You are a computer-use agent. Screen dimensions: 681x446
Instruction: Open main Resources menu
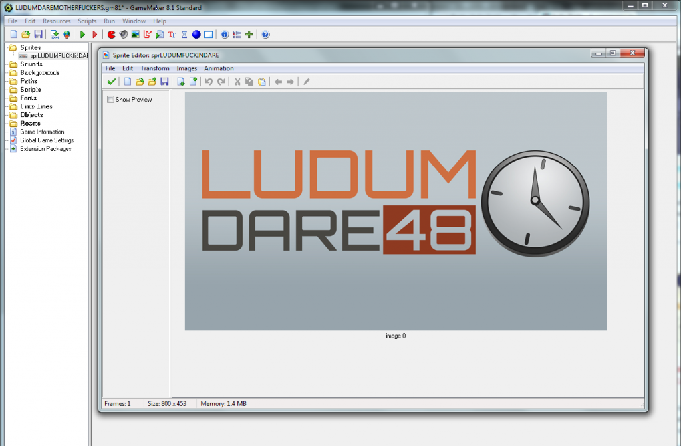coord(57,21)
